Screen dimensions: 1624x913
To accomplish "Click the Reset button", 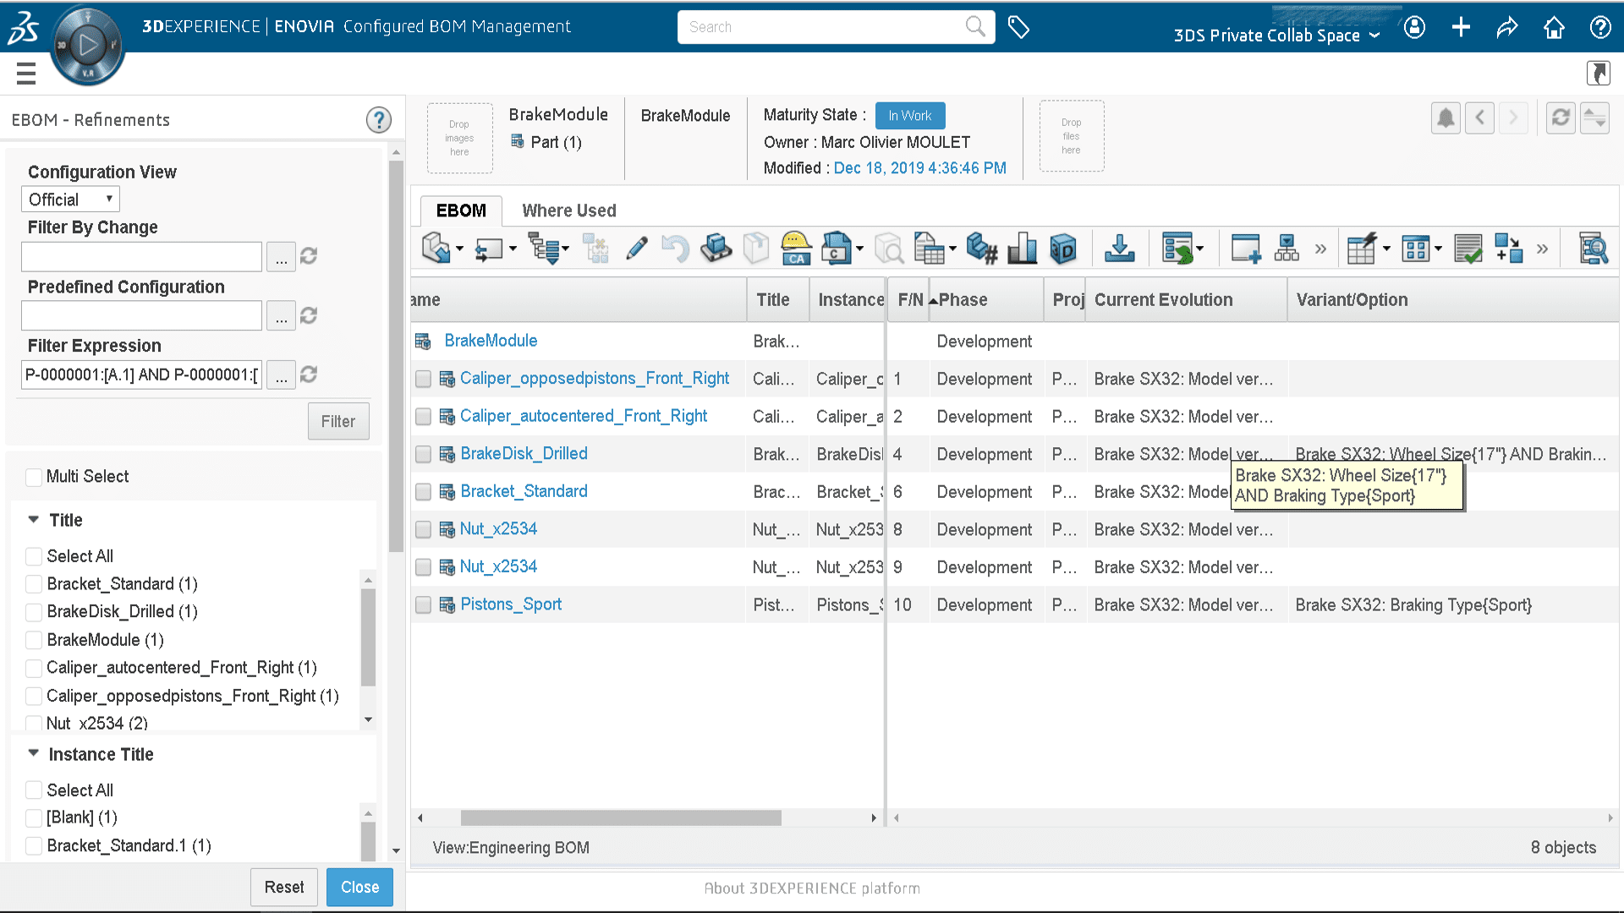I will (283, 888).
